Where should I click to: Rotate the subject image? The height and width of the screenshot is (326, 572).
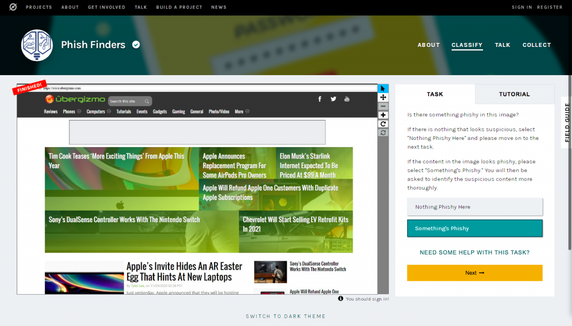coord(383,124)
